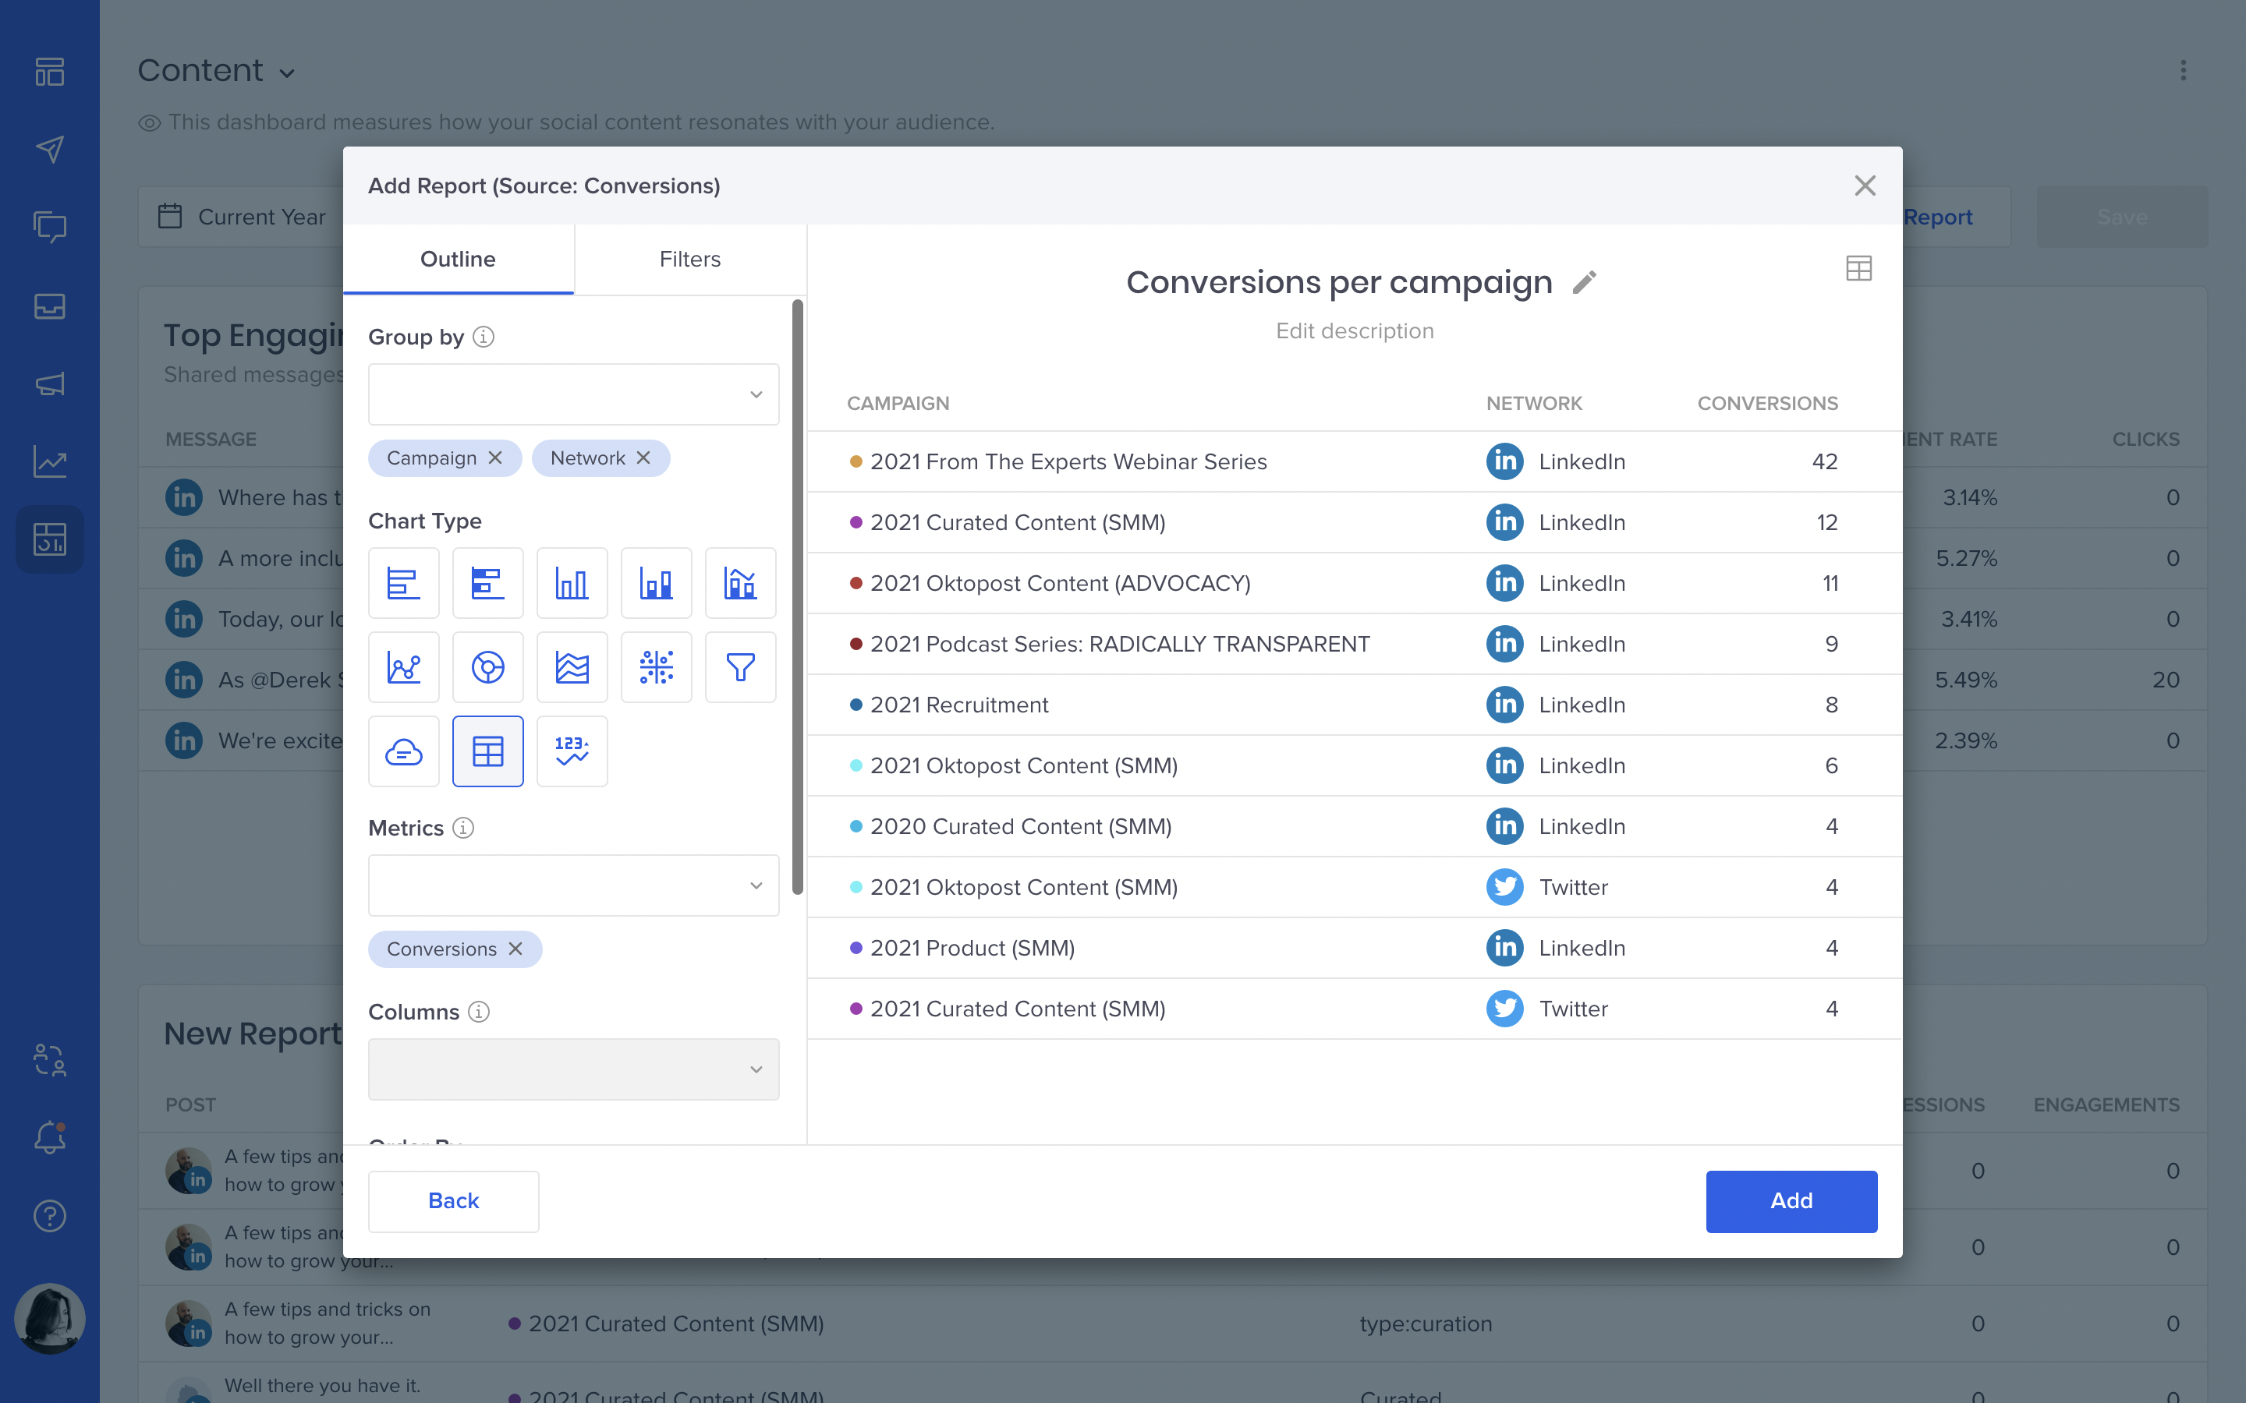
Task: Select the horizontal bar chart type
Action: [x=404, y=583]
